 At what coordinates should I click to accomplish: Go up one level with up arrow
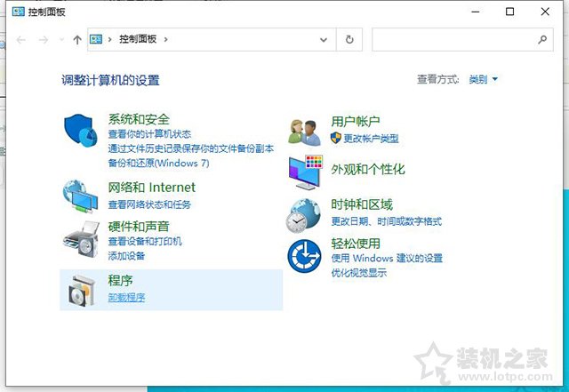pyautogui.click(x=77, y=40)
